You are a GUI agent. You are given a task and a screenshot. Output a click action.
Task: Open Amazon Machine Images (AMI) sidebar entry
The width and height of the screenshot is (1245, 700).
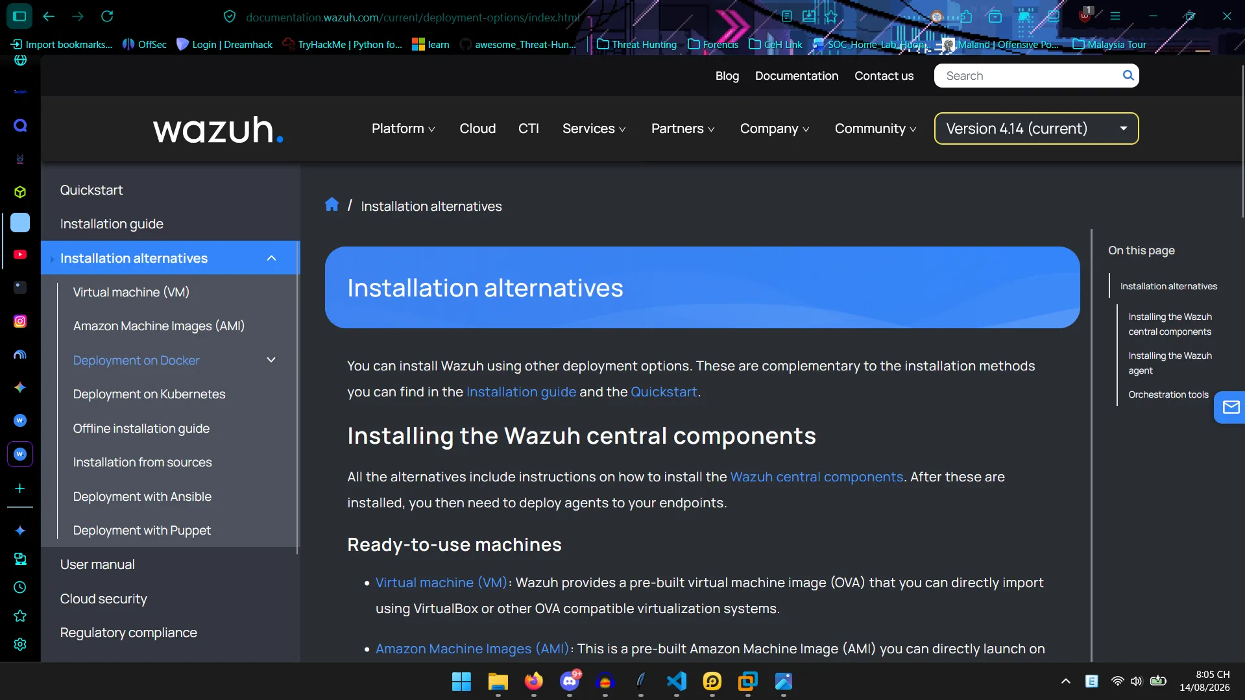[159, 326]
